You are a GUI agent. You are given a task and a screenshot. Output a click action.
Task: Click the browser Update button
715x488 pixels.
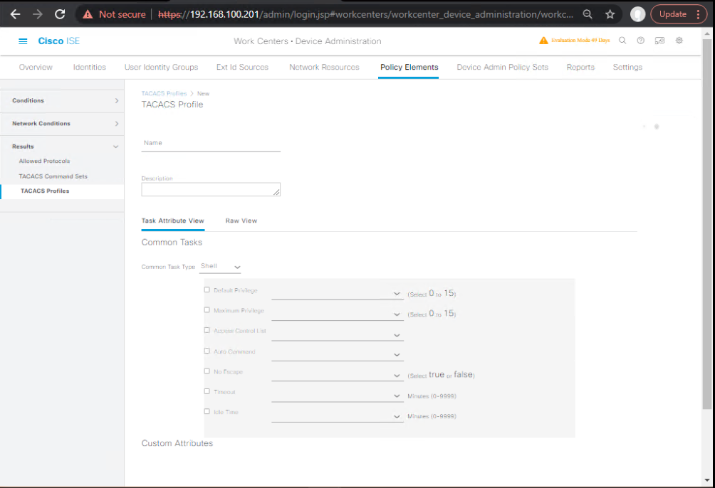point(672,14)
